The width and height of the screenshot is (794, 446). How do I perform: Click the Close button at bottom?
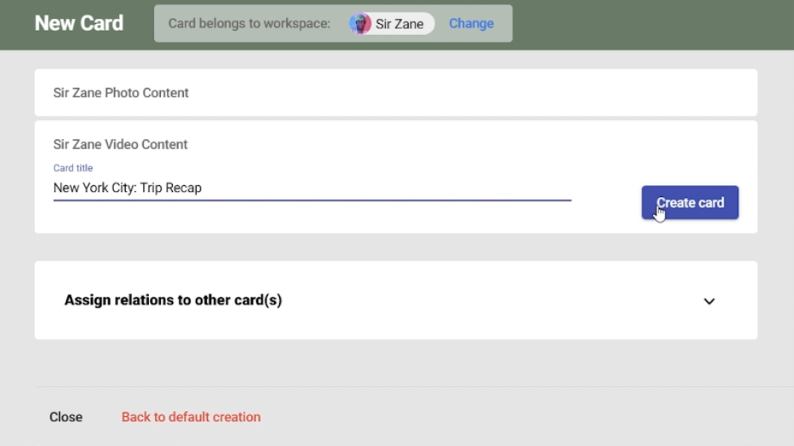click(66, 417)
